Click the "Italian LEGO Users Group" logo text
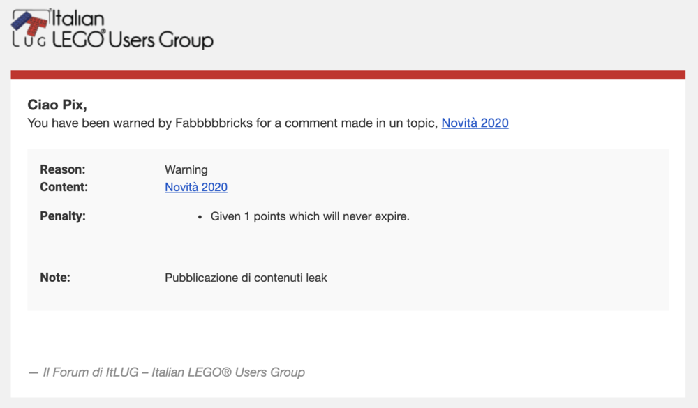This screenshot has height=408, width=698. click(133, 29)
